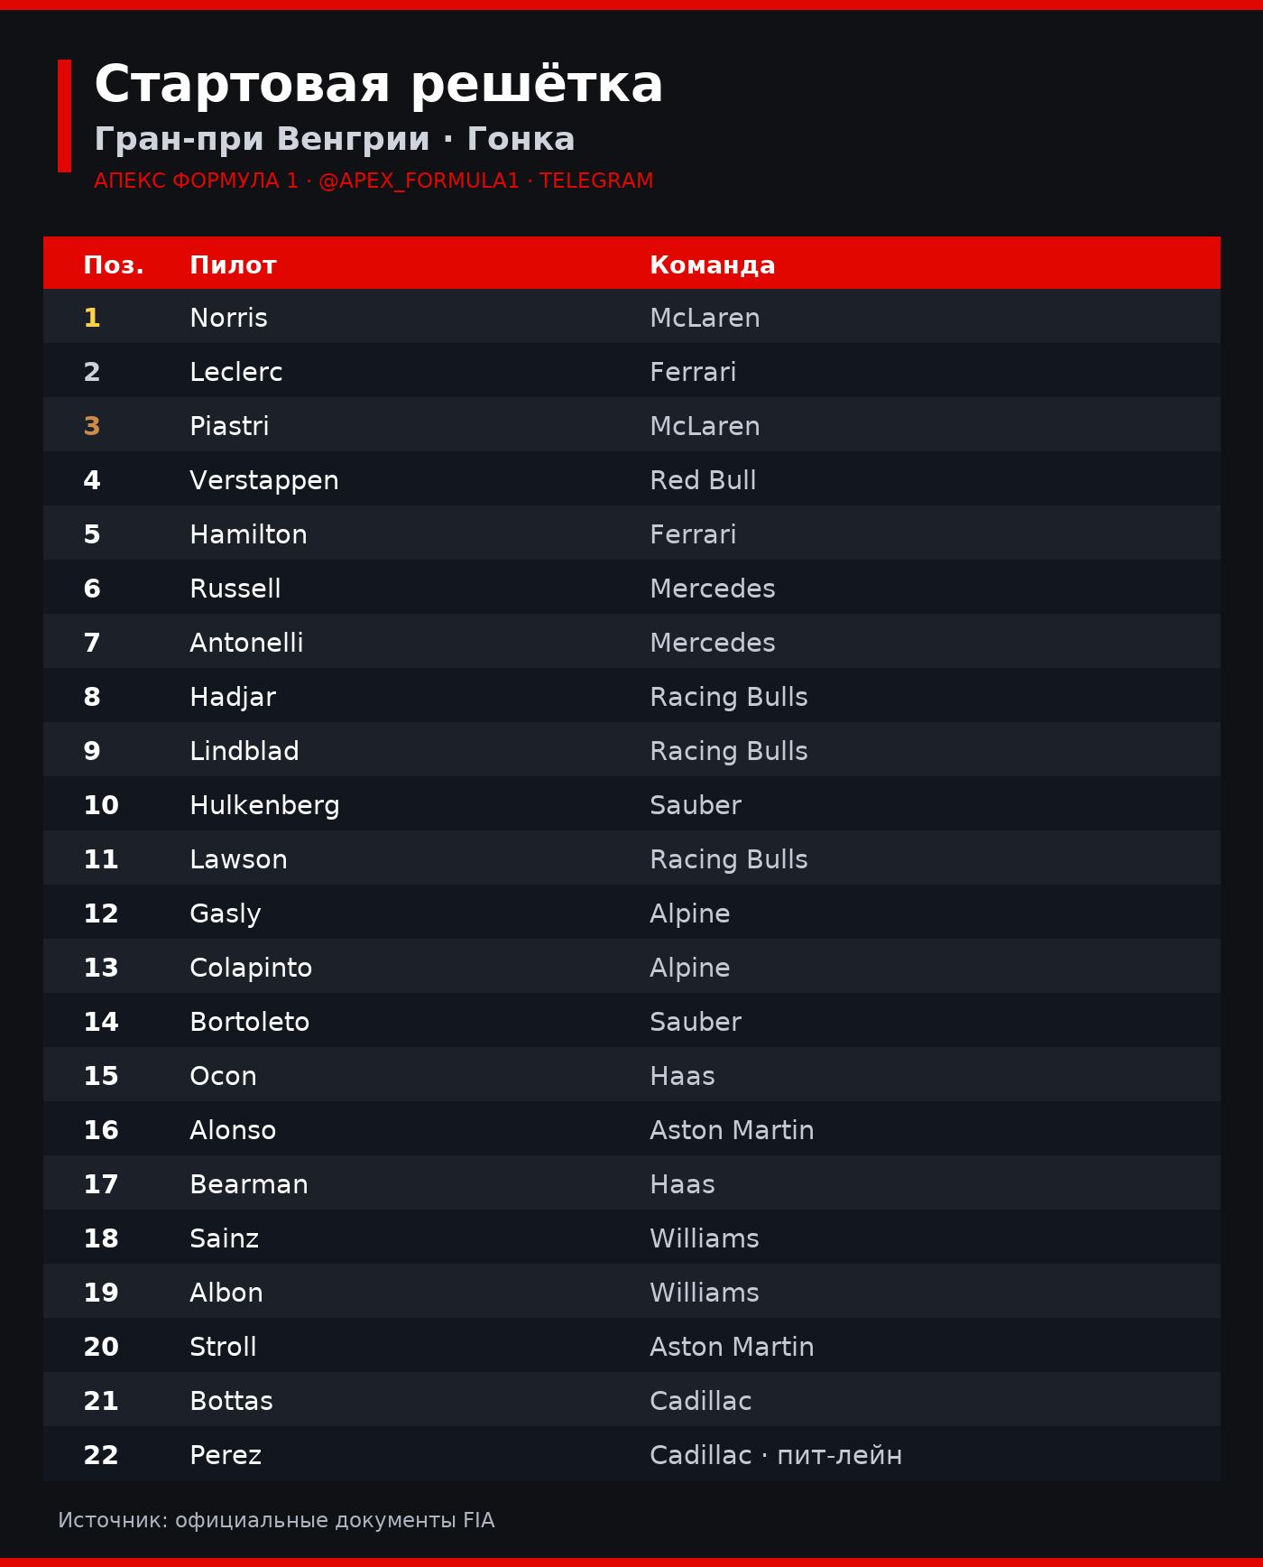Click the FIA source footnote text
The image size is (1263, 1567).
click(276, 1520)
